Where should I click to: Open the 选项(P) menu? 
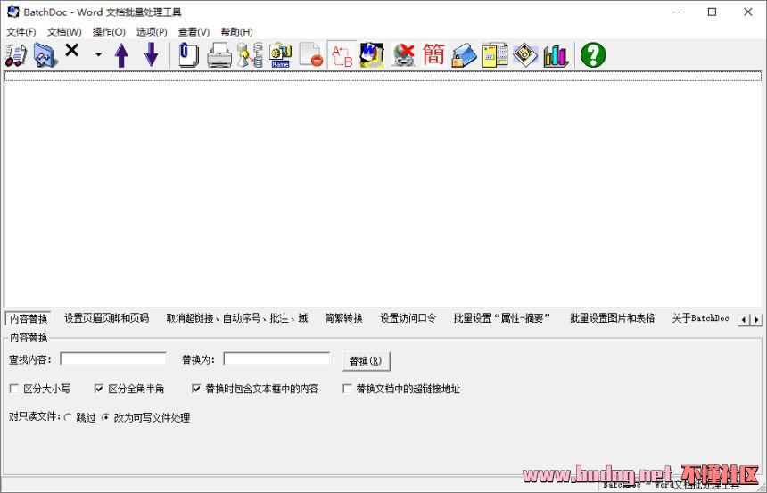click(x=152, y=32)
